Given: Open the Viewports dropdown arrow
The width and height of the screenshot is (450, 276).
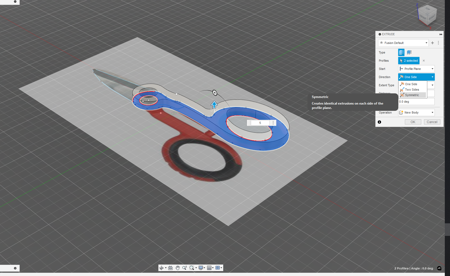Looking at the screenshot, I should pos(221,268).
